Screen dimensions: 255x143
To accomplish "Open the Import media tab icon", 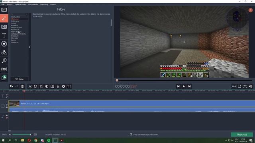I will (x=4, y=10).
